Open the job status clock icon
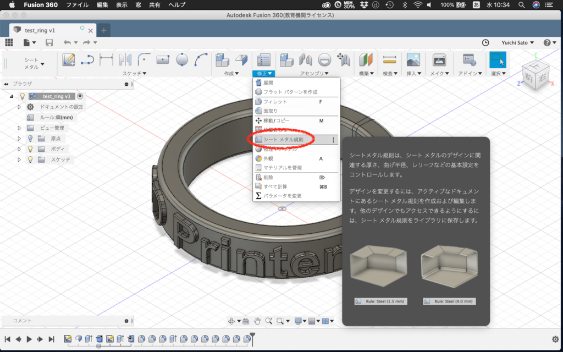The image size is (563, 352). [485, 42]
